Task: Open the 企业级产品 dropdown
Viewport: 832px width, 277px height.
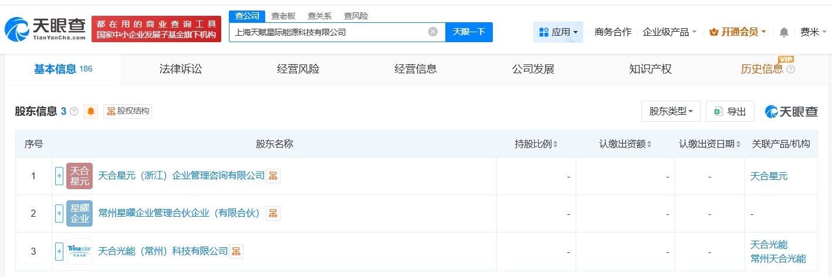Action: (669, 32)
